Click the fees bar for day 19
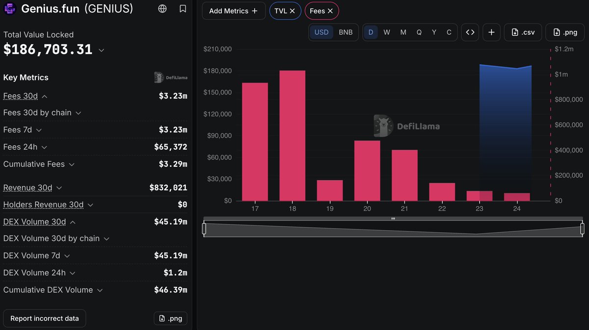Viewport: 589px width, 330px height. (330, 191)
